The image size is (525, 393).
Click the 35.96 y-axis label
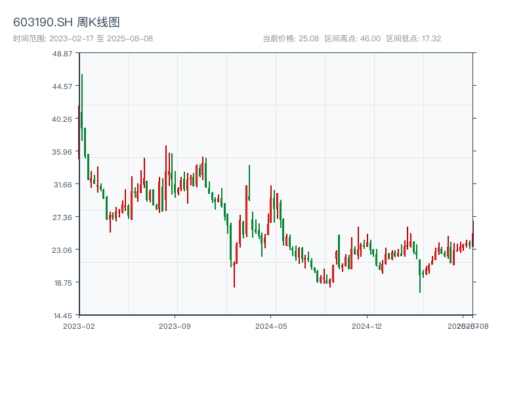62,151
